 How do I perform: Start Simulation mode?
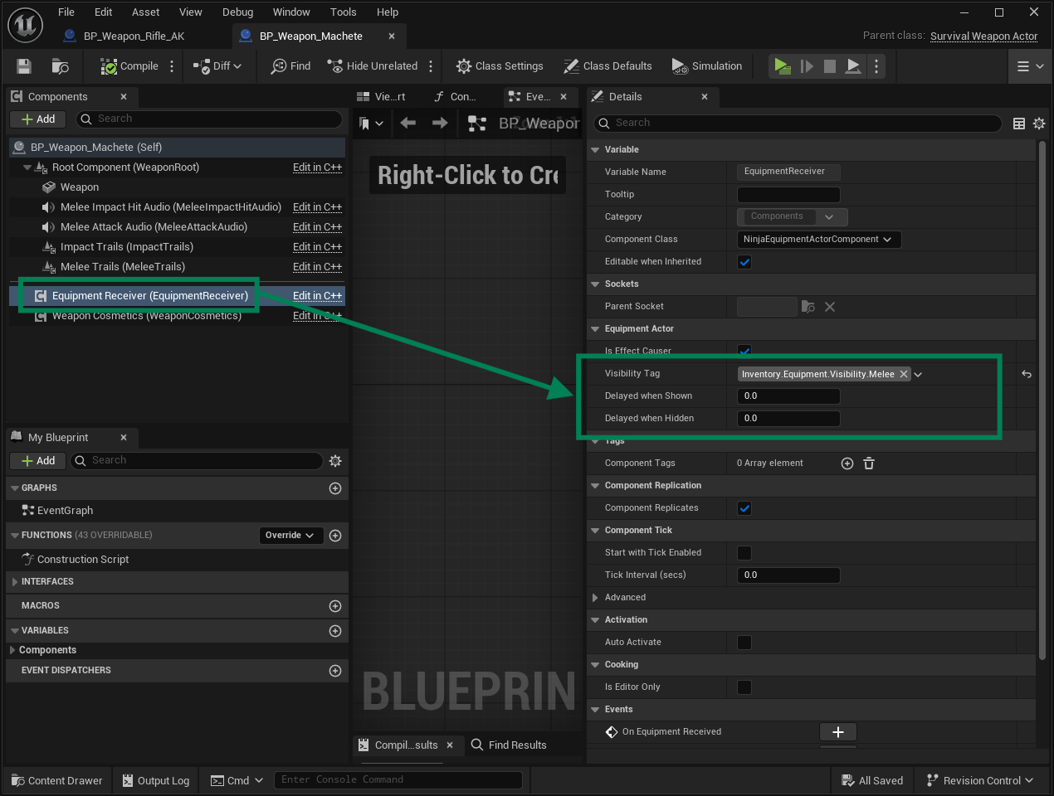pos(706,66)
